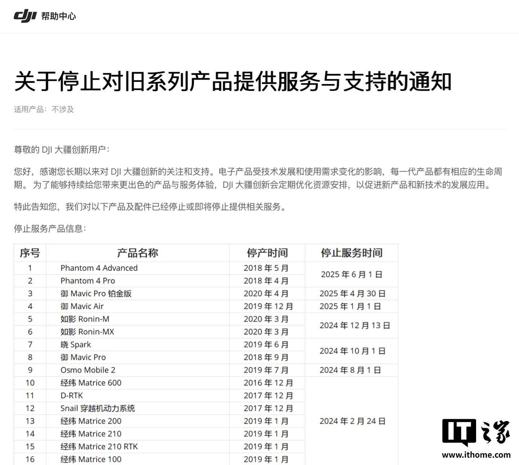Select the row 8 御 Mavic Pro cell
Viewport: 519px width, 465px height.
138,358
